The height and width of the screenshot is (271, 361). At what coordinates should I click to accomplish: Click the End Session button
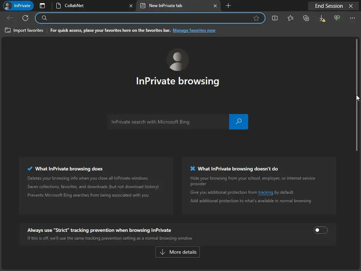click(x=333, y=6)
